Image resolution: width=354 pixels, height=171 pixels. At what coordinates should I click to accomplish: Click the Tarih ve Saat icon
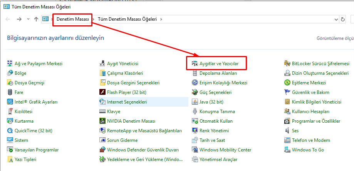pyautogui.click(x=195, y=140)
